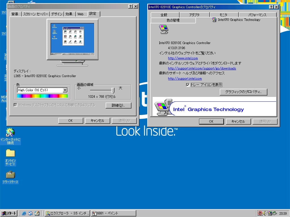Open the http://www.intel.com link
290x217 pixels.
tap(183, 58)
